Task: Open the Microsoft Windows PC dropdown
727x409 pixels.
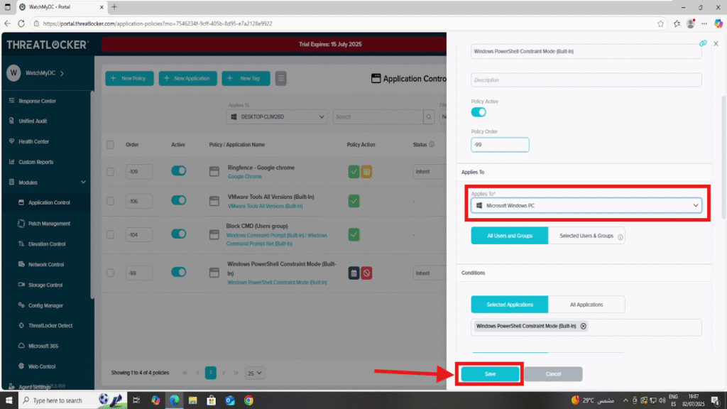Action: [x=586, y=205]
